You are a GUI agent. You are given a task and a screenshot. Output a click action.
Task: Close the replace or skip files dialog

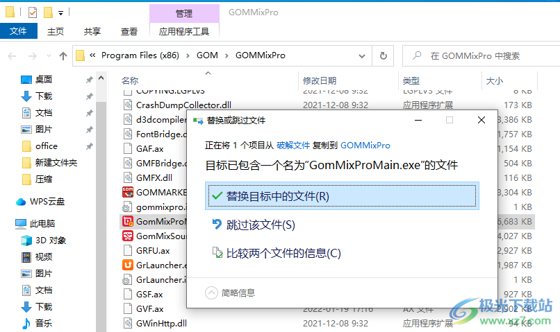481,121
